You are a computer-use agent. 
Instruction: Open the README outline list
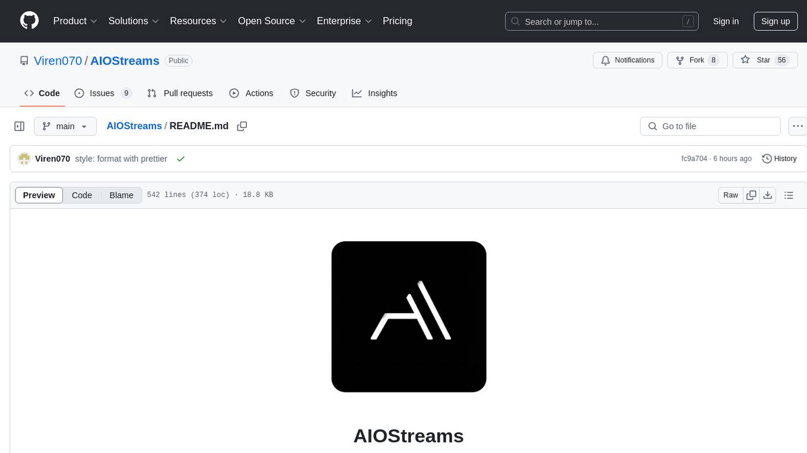(x=789, y=195)
